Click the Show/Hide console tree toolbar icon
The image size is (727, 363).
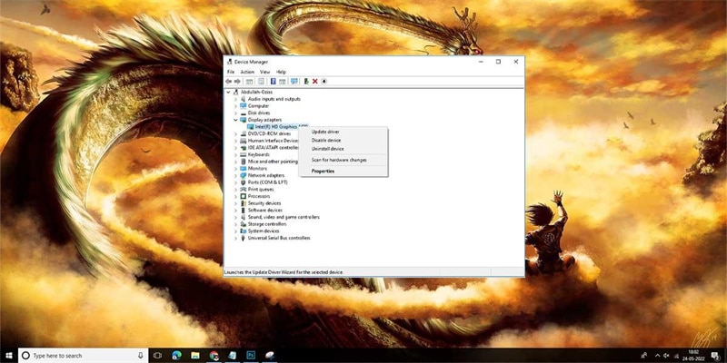click(x=249, y=81)
